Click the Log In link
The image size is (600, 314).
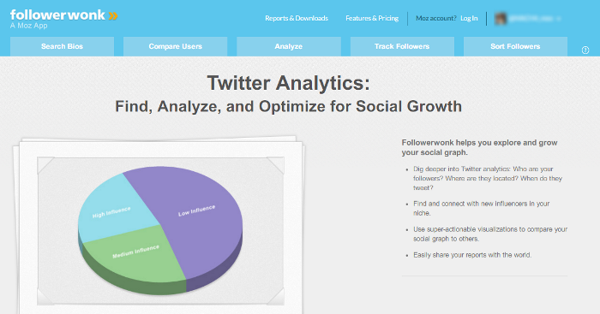coord(469,18)
